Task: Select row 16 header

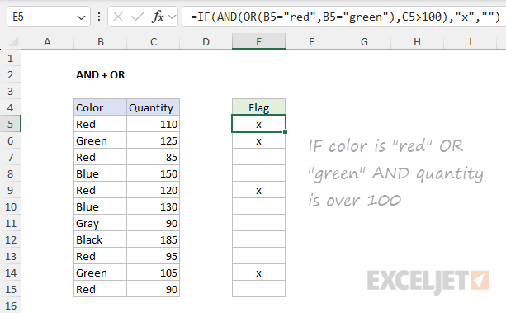Action: [x=11, y=306]
